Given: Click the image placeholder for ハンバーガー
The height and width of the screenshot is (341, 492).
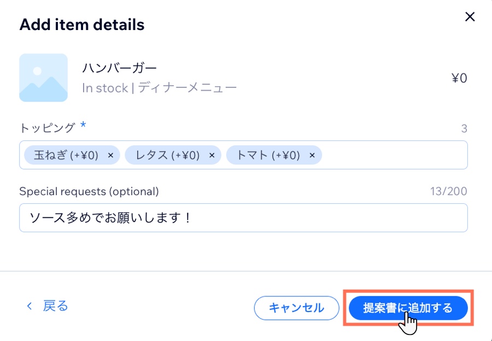Looking at the screenshot, I should click(x=44, y=78).
